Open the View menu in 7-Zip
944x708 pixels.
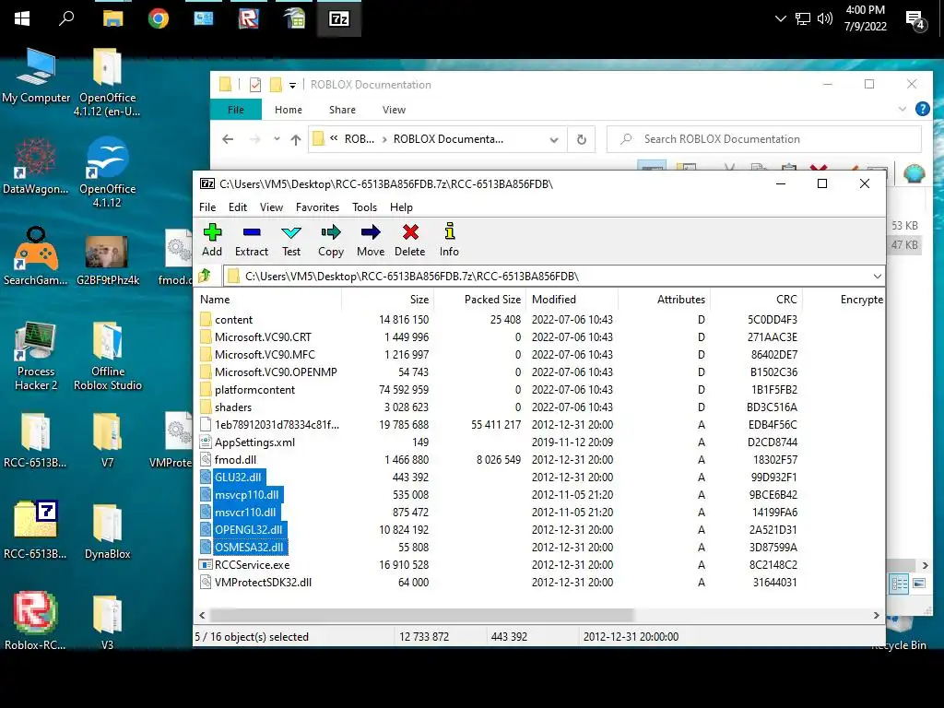click(272, 207)
